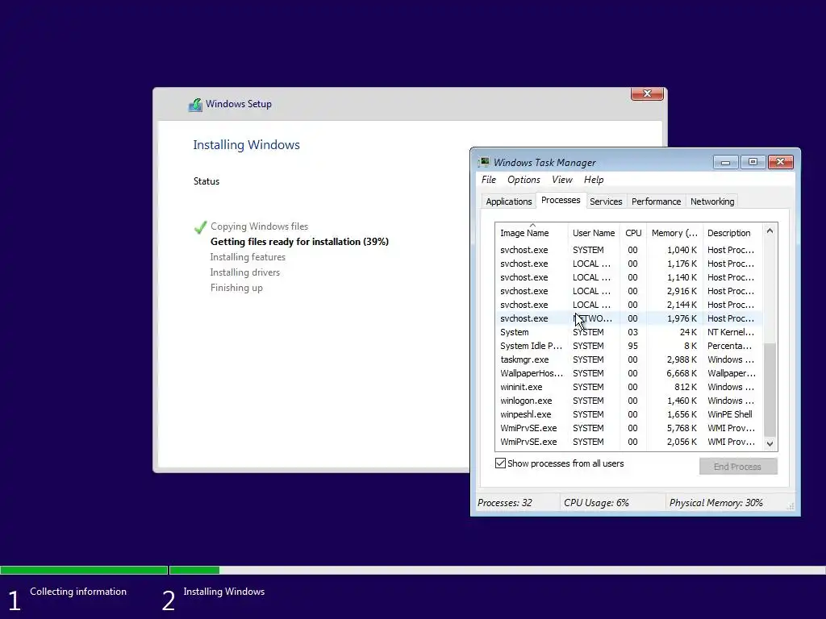The width and height of the screenshot is (826, 619).
Task: Switch to the Services tab
Action: point(606,201)
